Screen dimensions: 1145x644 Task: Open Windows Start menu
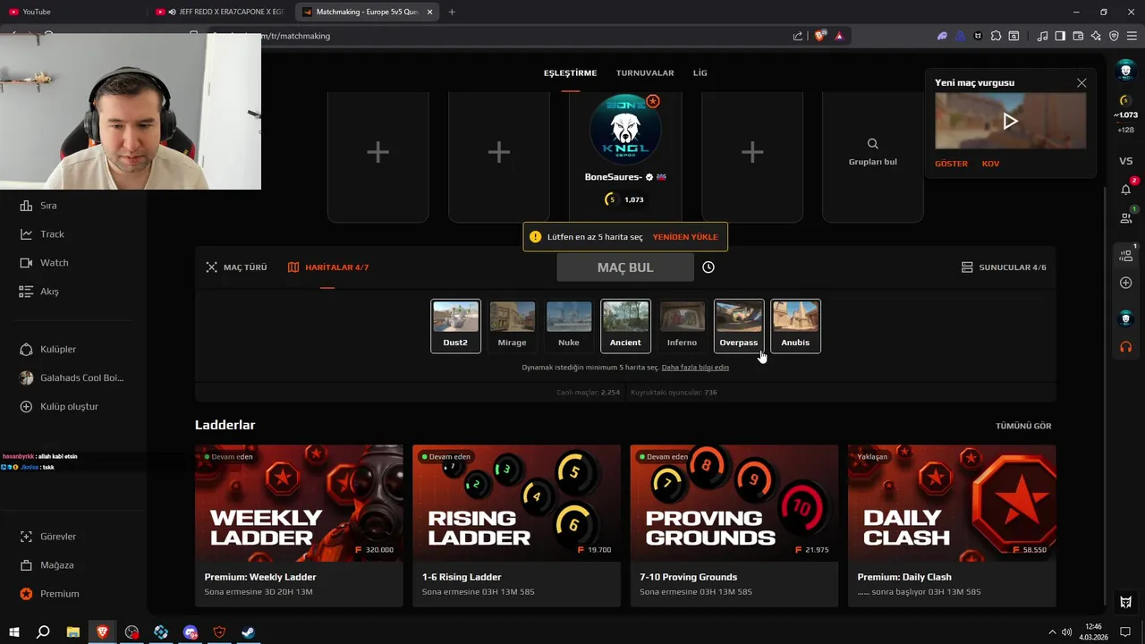[13, 632]
